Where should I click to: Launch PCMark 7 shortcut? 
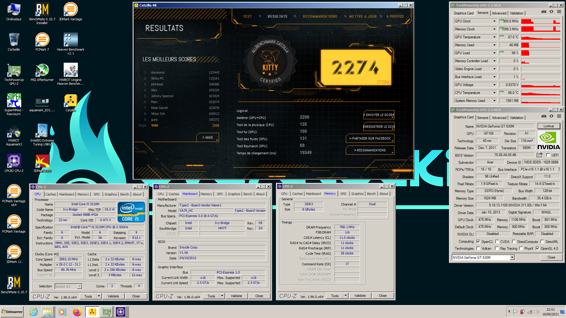42,42
